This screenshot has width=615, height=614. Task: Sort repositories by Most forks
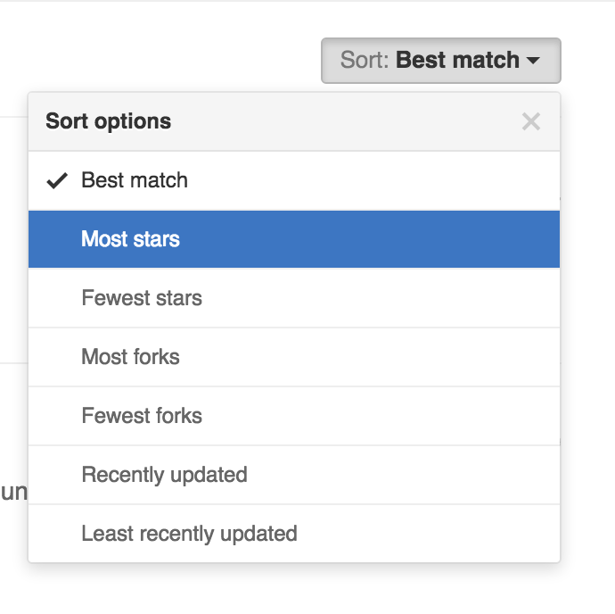294,357
